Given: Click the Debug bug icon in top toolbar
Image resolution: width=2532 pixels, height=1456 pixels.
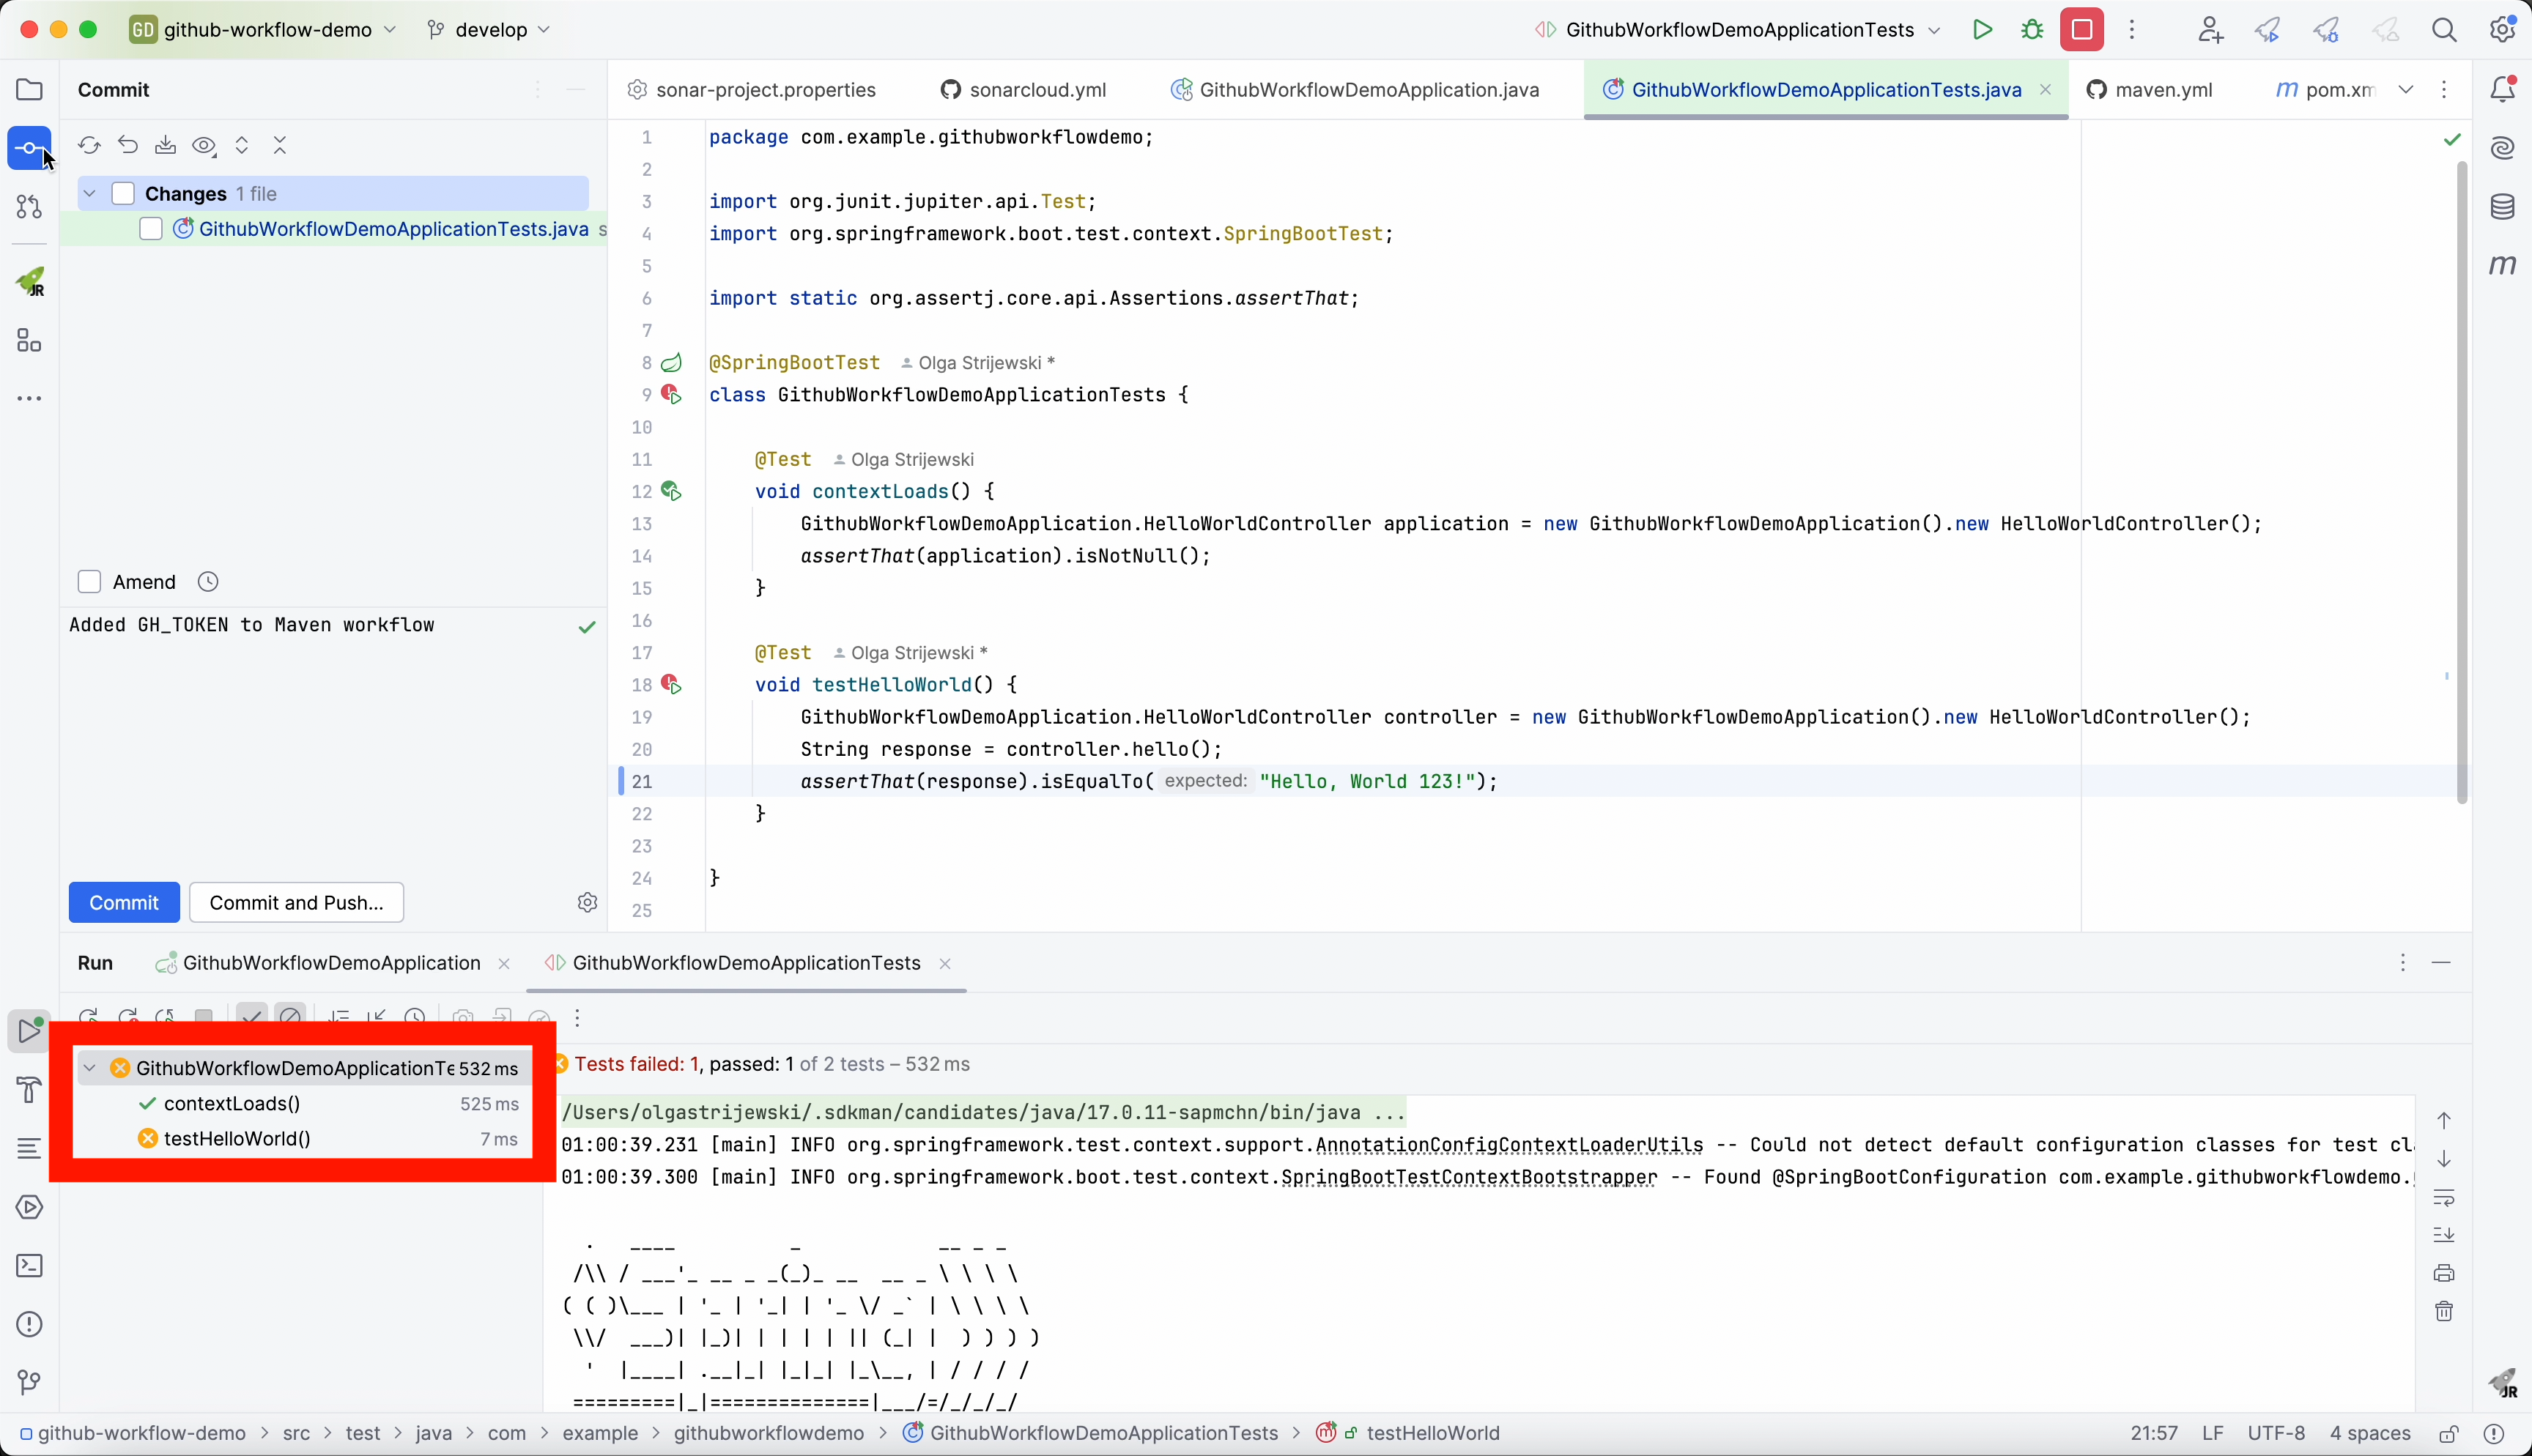Looking at the screenshot, I should pyautogui.click(x=2032, y=30).
